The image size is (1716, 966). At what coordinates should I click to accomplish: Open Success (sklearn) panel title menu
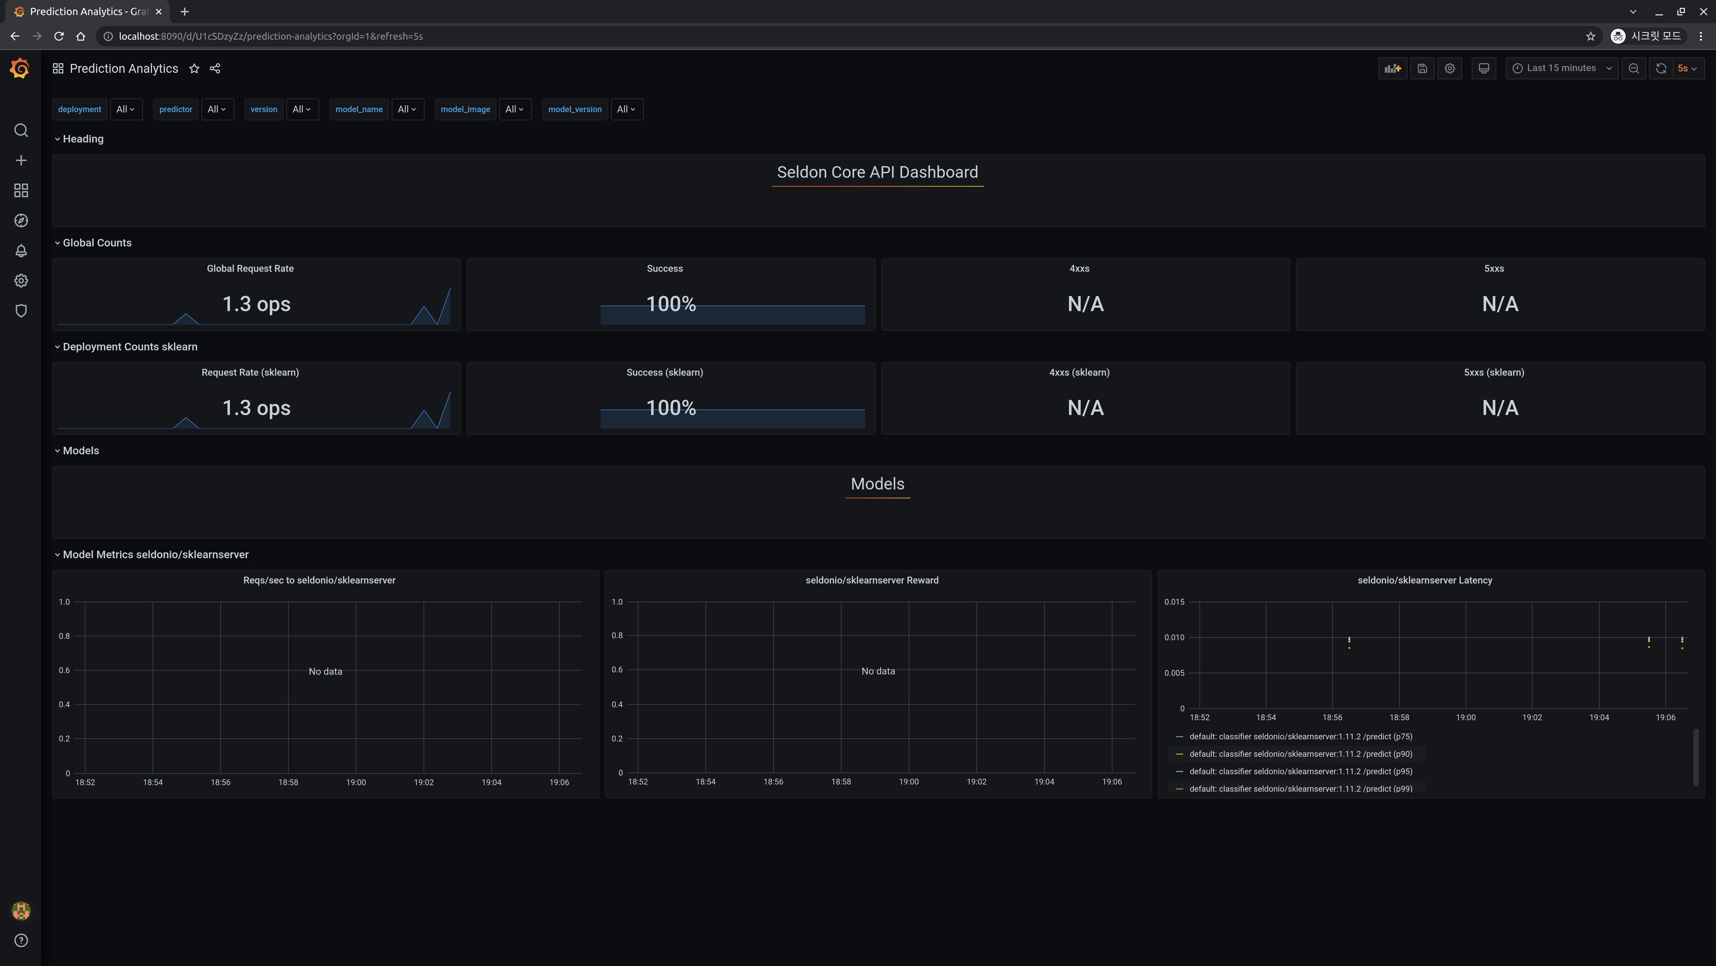pos(664,372)
